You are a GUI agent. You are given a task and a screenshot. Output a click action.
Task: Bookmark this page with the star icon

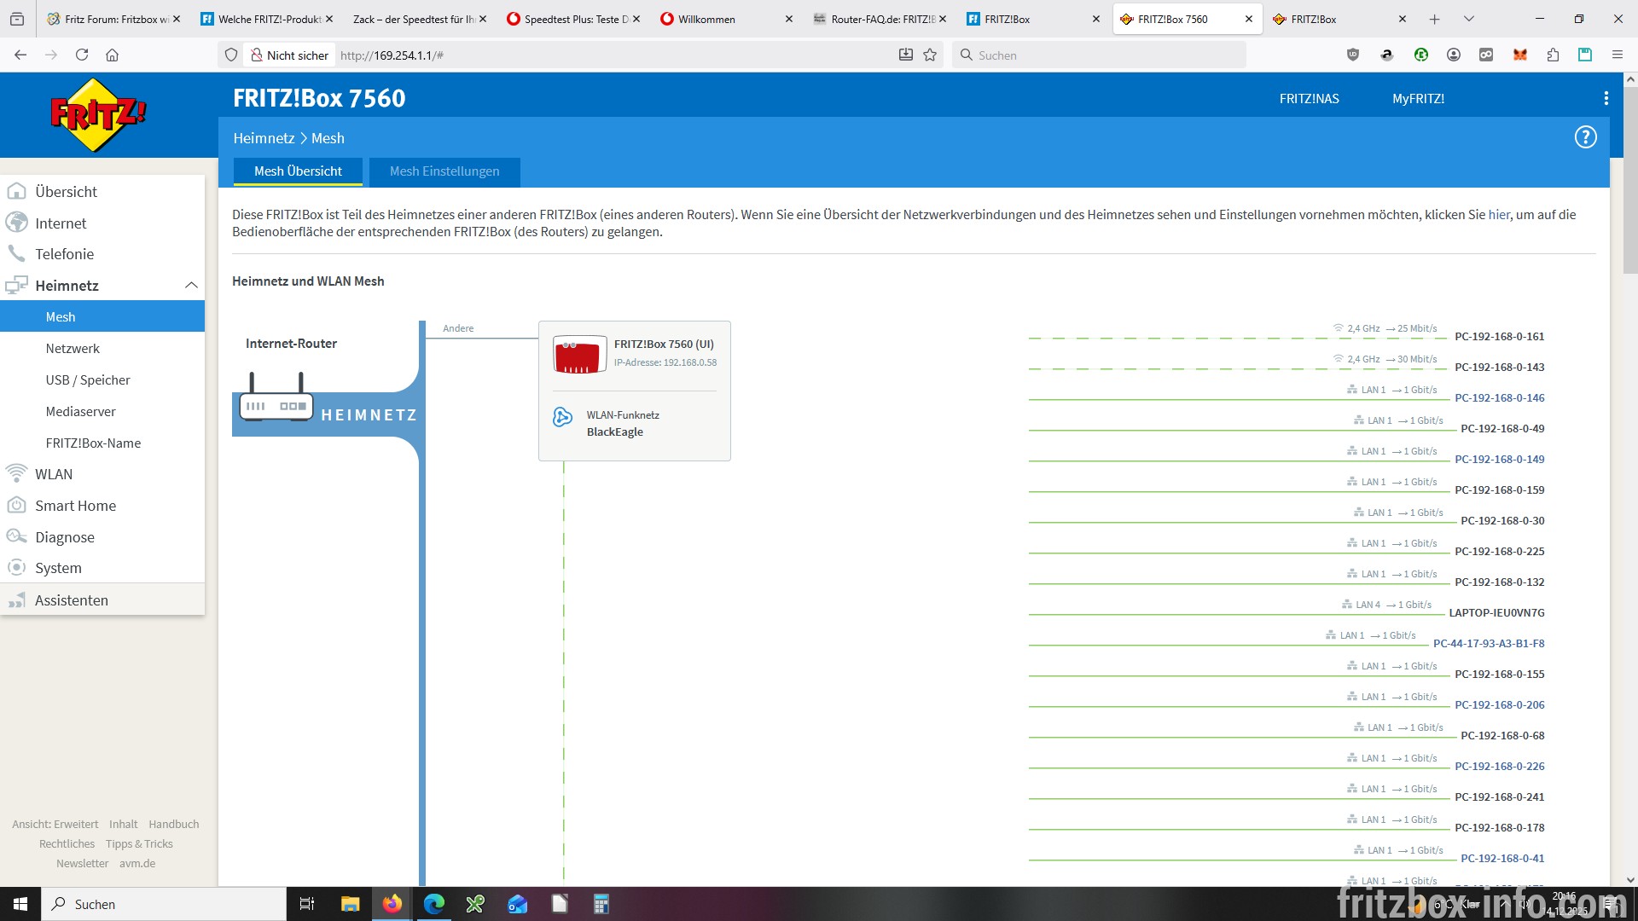click(930, 55)
